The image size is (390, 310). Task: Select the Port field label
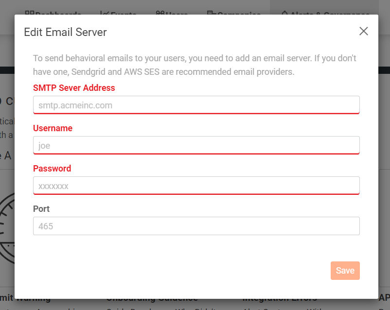[41, 209]
